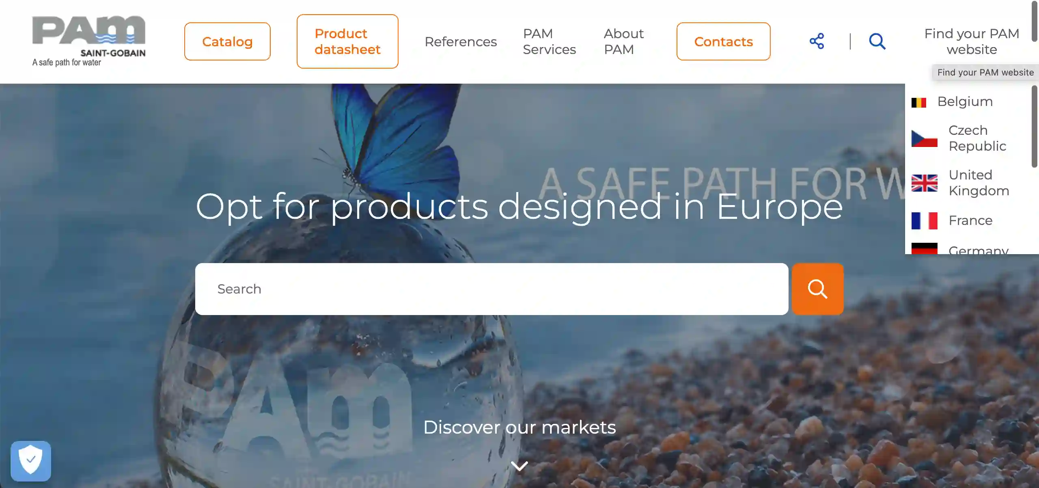Open the References menu item
The width and height of the screenshot is (1039, 488).
pyautogui.click(x=461, y=41)
